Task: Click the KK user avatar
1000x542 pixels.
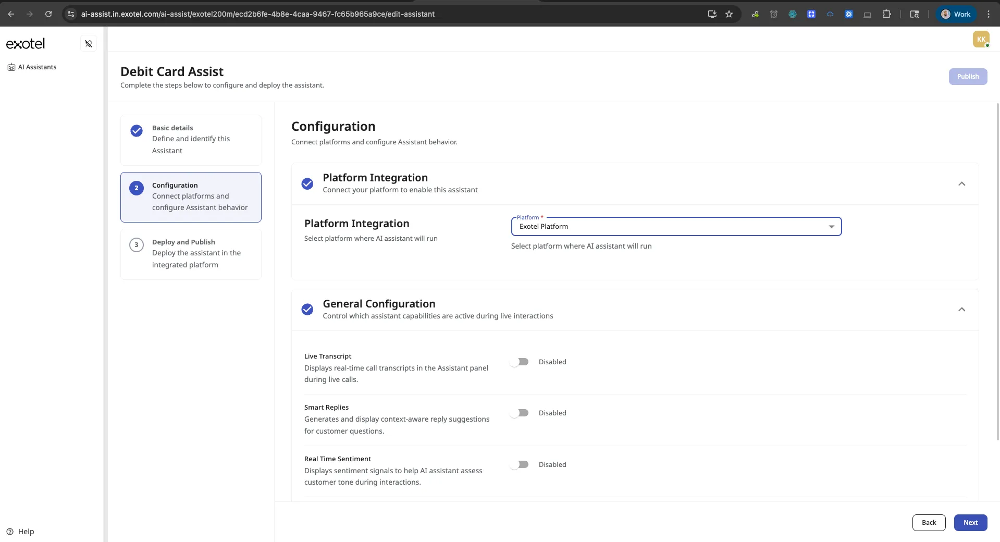Action: click(981, 39)
